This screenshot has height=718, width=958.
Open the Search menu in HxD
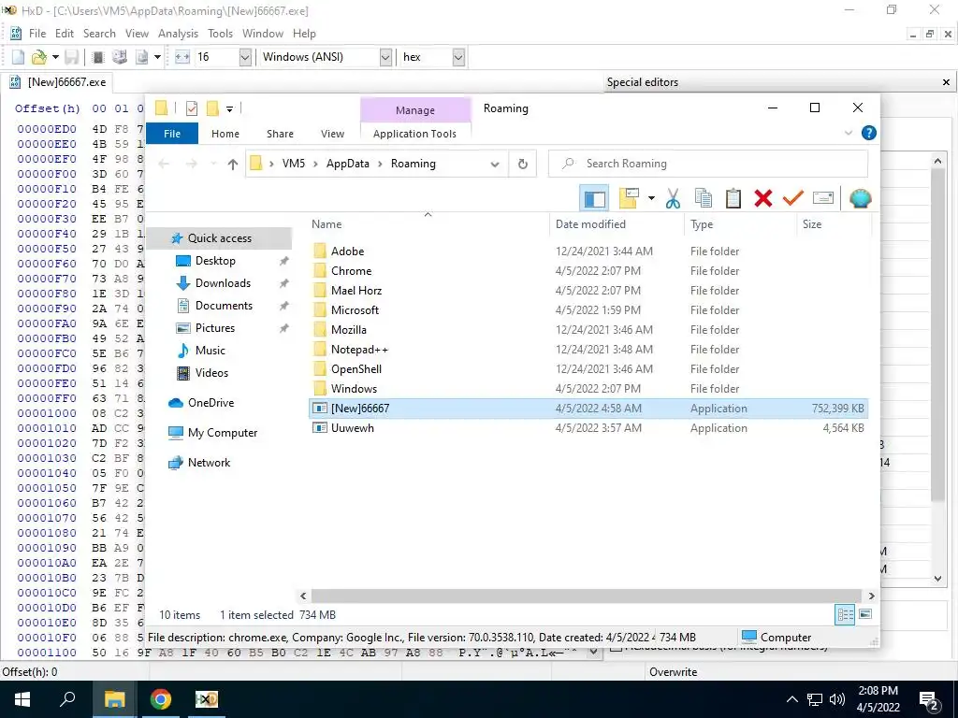[99, 34]
